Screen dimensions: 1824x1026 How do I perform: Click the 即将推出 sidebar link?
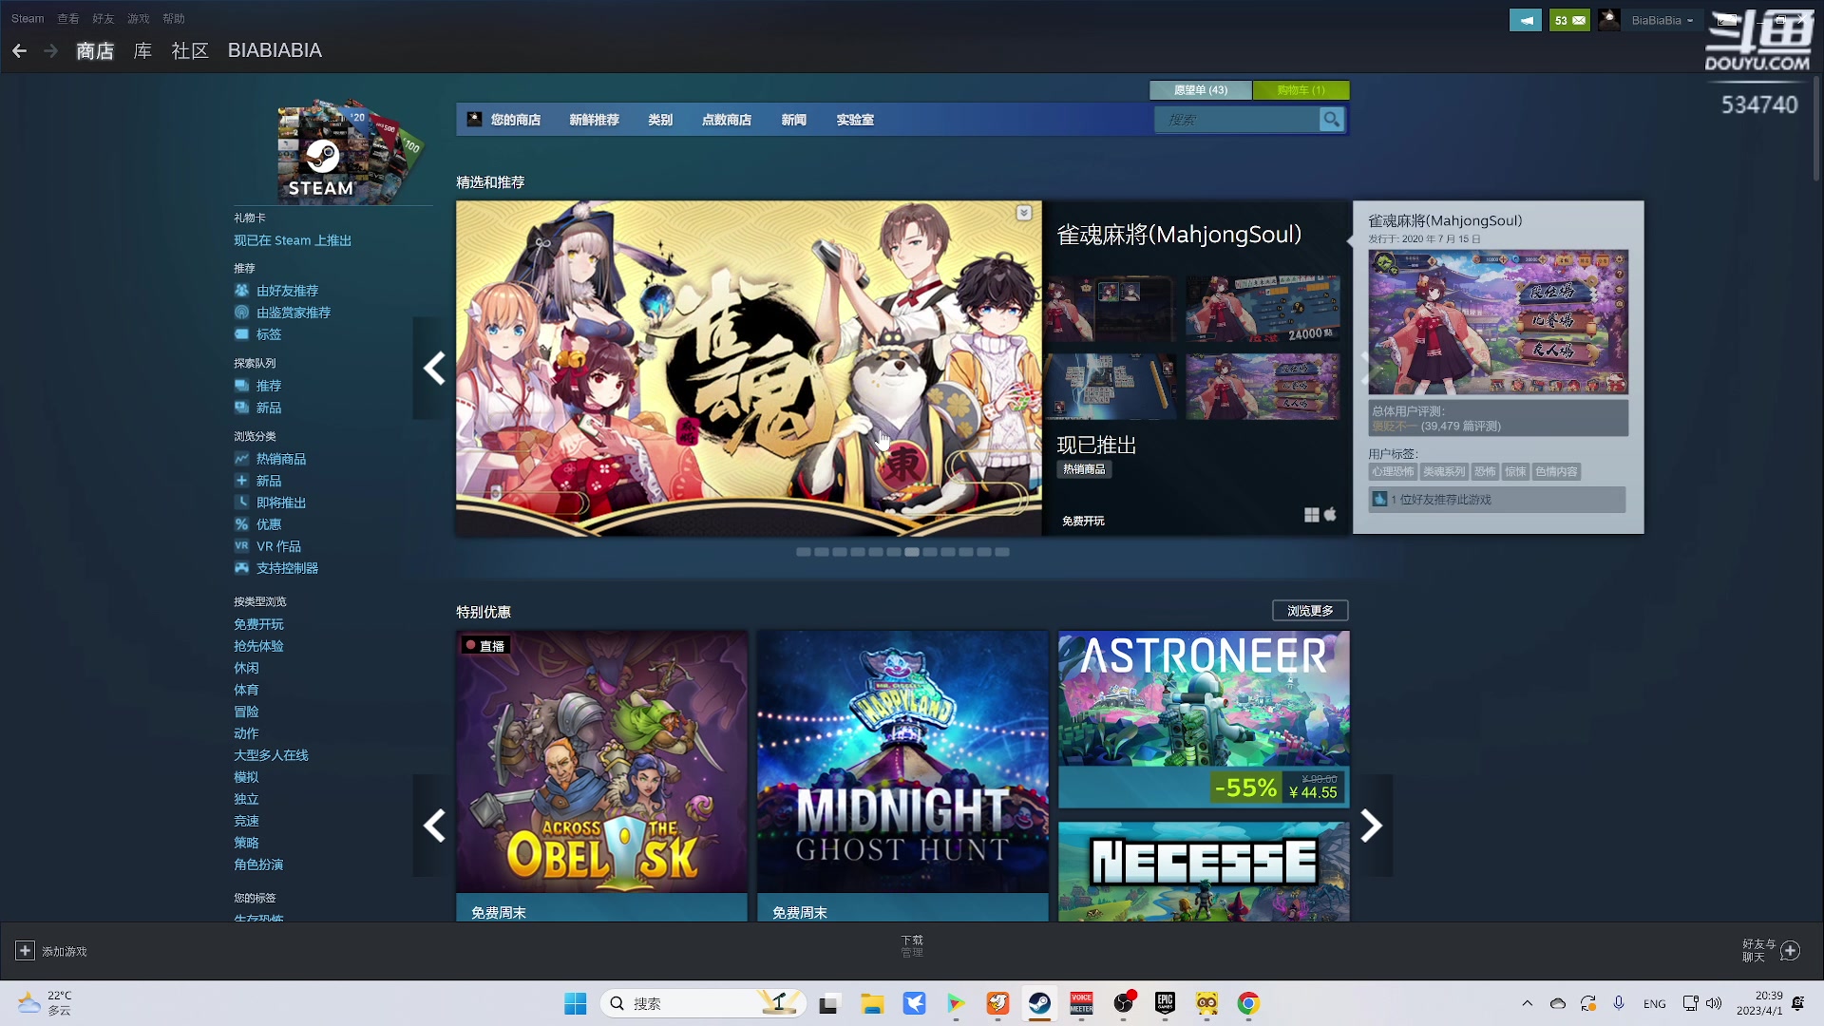(x=281, y=503)
